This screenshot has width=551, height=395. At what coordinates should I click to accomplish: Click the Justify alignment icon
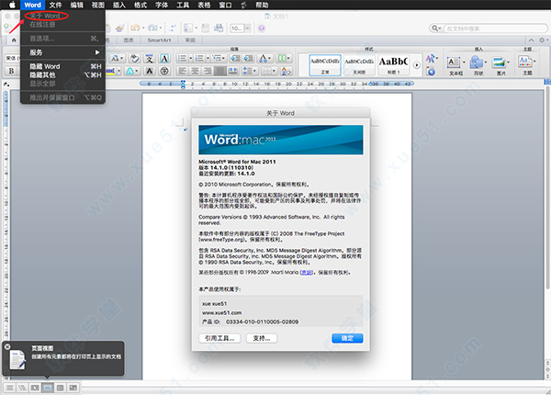[220, 72]
